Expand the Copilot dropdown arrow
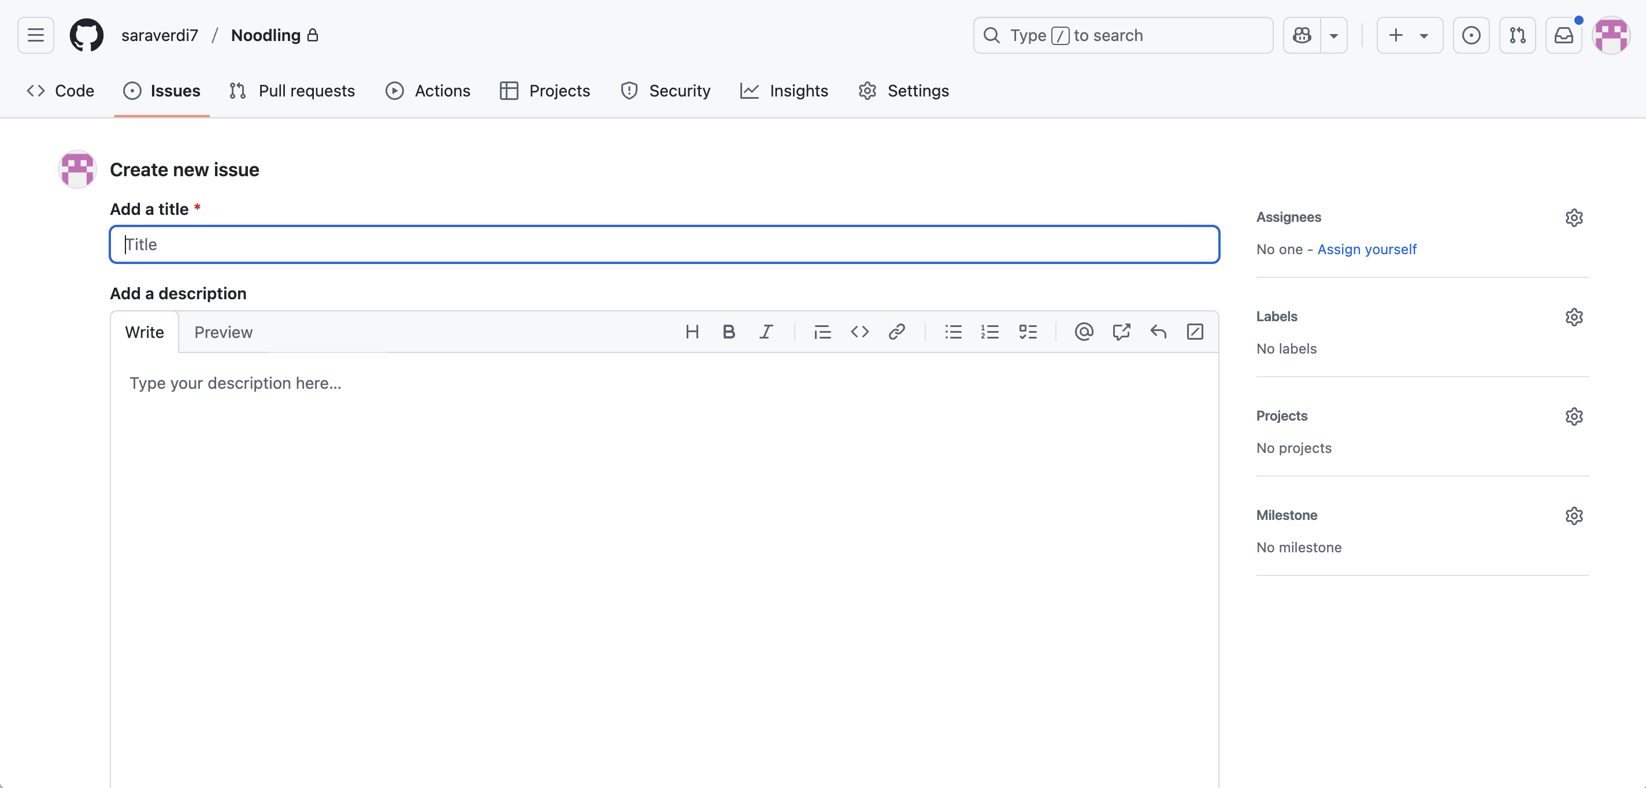The image size is (1646, 788). 1333,35
